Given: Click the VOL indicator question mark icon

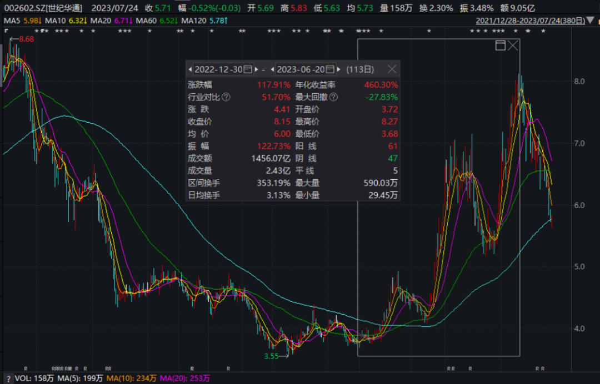Looking at the screenshot, I should pos(7,378).
